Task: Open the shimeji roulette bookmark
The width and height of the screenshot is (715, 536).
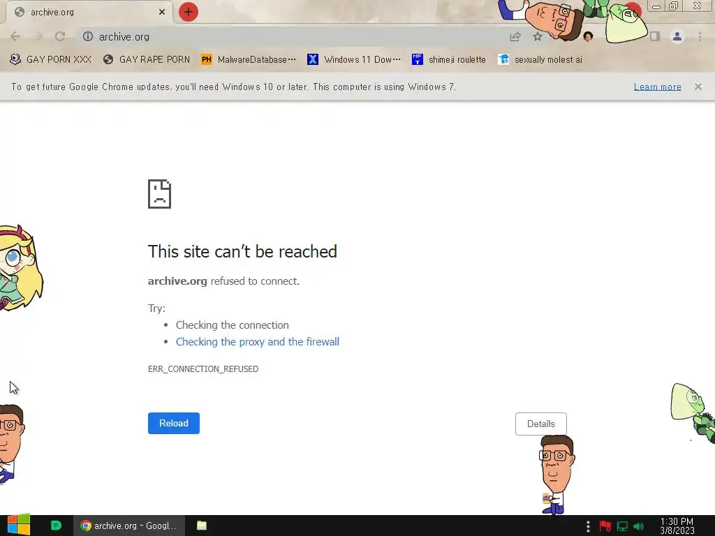Action: [449, 60]
